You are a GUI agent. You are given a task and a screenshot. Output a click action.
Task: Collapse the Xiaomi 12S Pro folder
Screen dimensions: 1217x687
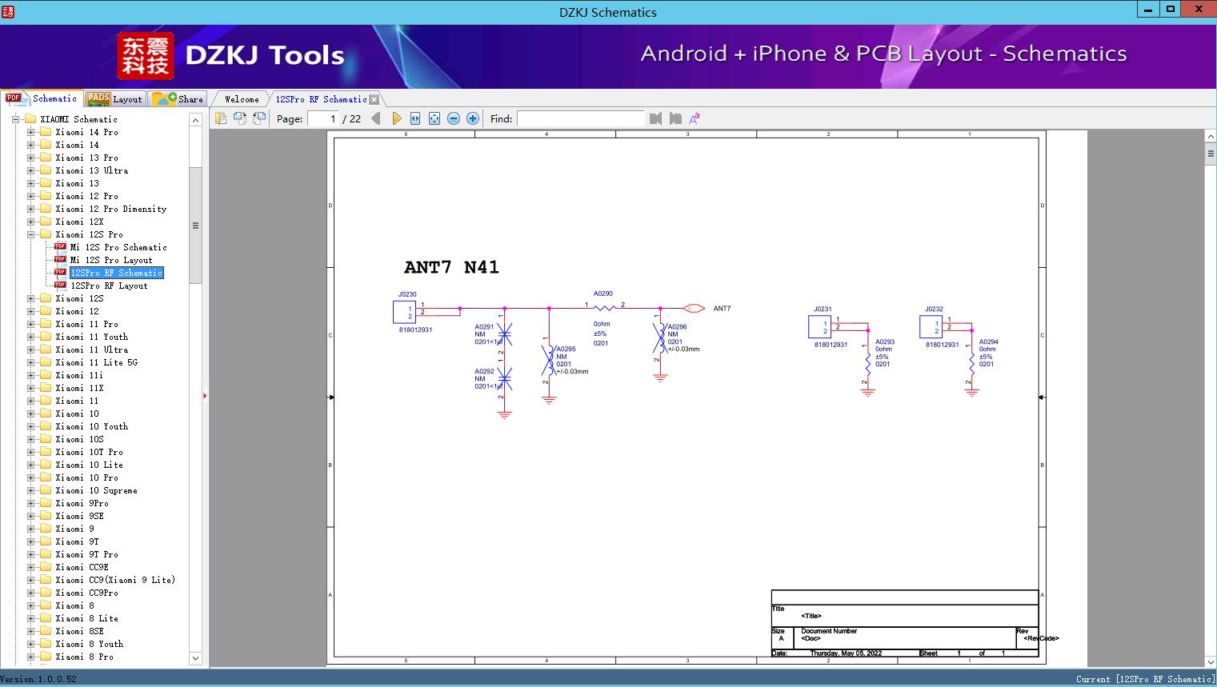[31, 234]
